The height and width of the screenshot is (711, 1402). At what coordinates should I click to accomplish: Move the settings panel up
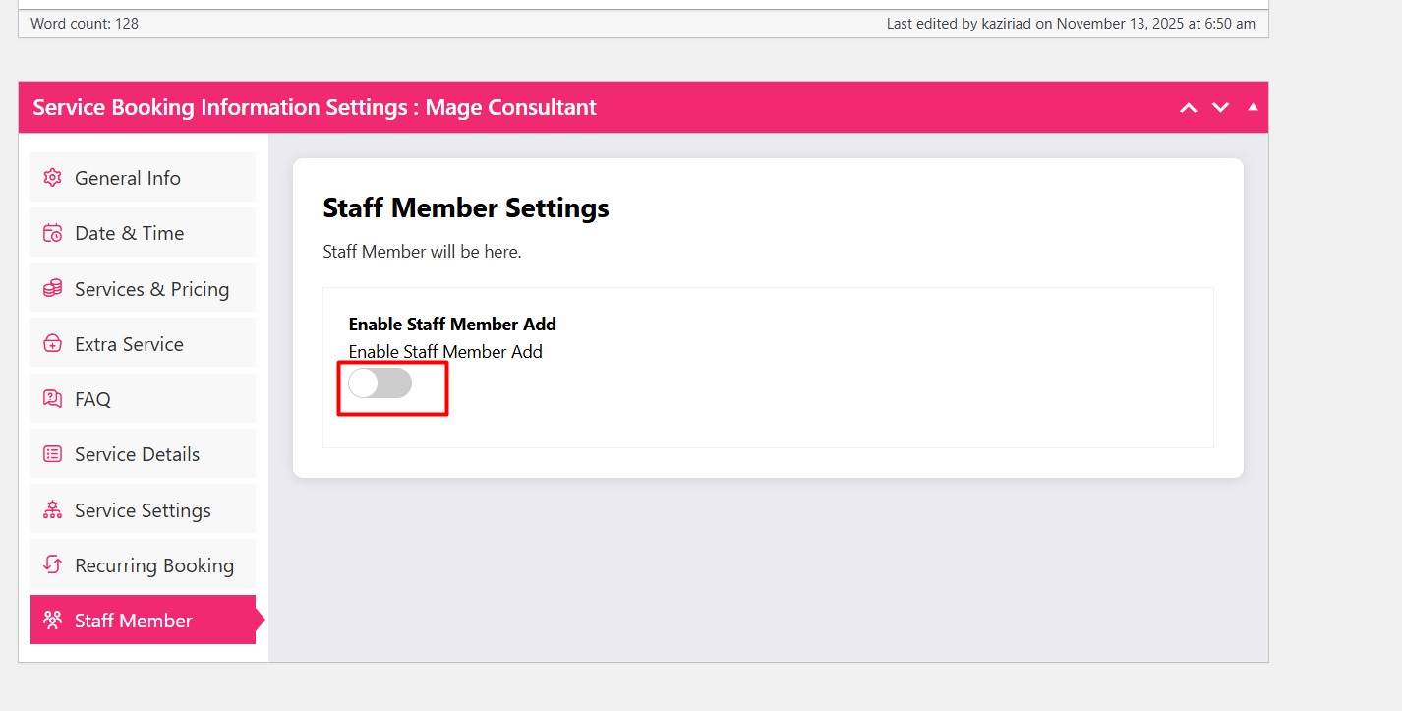click(1189, 107)
